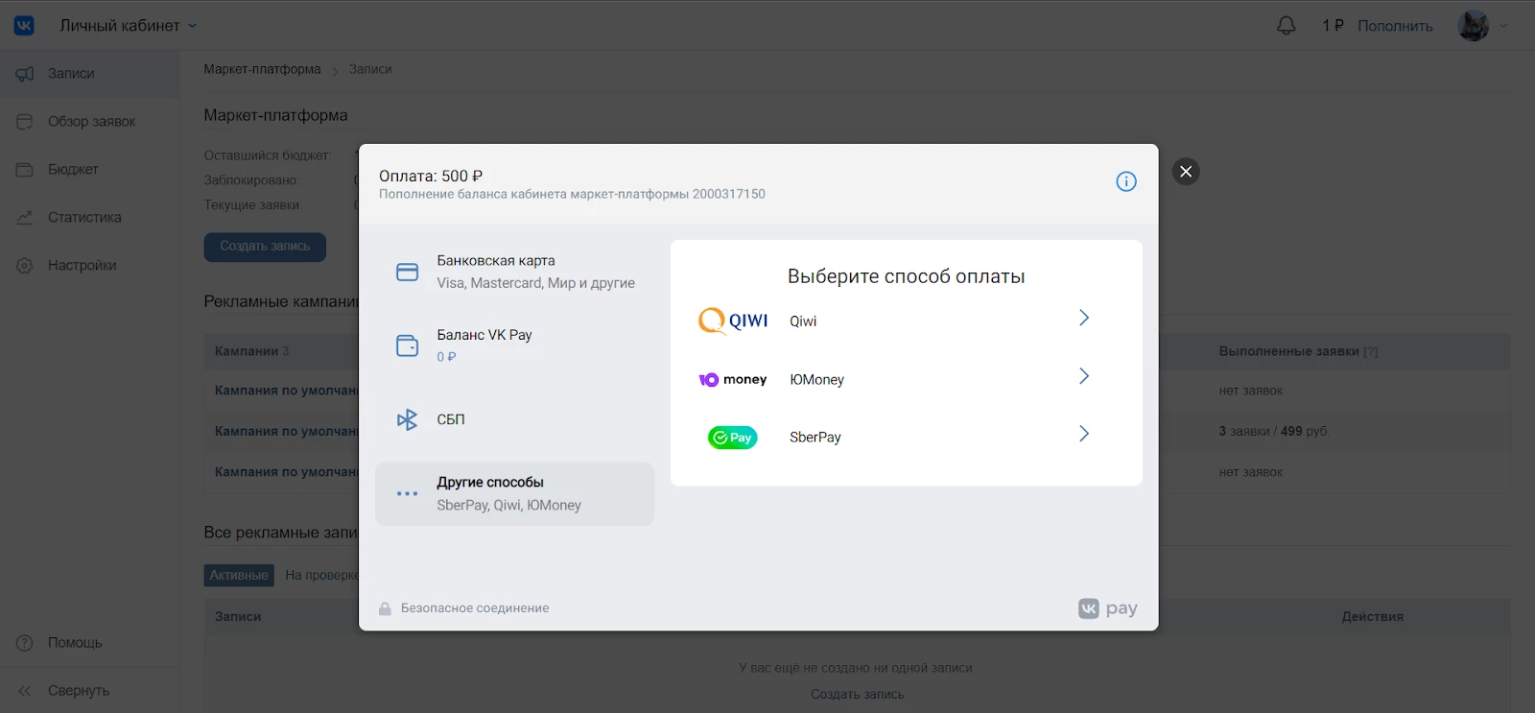The height and width of the screenshot is (713, 1535).
Task: Click the Выполненные заявки help mark
Action: coord(1371,352)
